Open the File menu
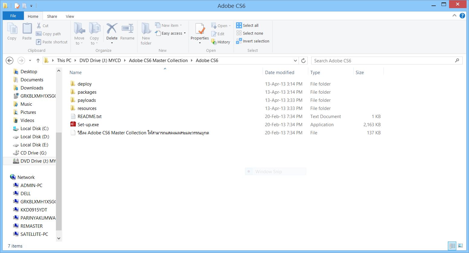Screen dimensions: 469x253 [13, 16]
